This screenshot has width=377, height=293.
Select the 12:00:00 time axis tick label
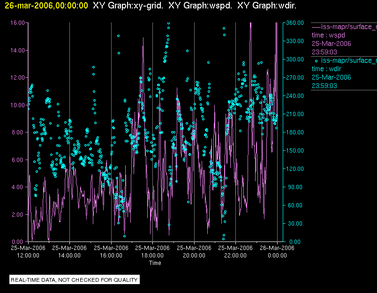(x=28, y=256)
